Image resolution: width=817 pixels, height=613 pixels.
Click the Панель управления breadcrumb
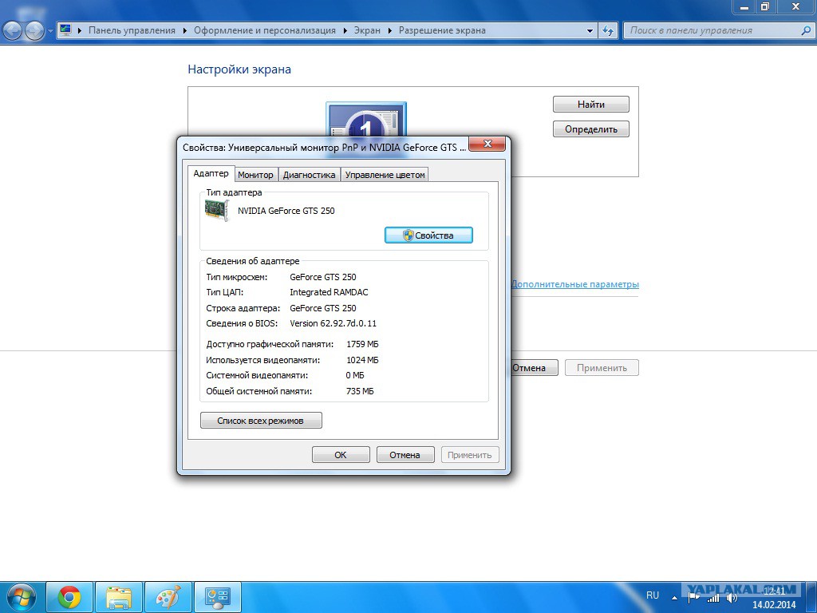tap(132, 30)
